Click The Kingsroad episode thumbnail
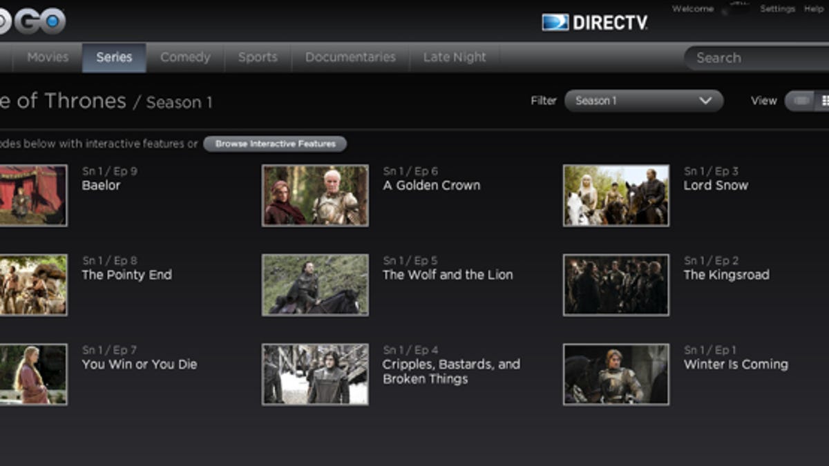Screen dimensions: 829x466 coord(616,284)
